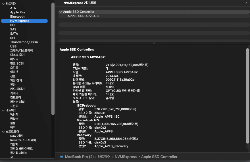Select 메모리 in the sidebar
This screenshot has height=162, width=250.
coord(14,59)
